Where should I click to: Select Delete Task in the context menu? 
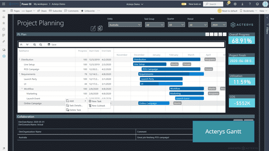point(75,110)
